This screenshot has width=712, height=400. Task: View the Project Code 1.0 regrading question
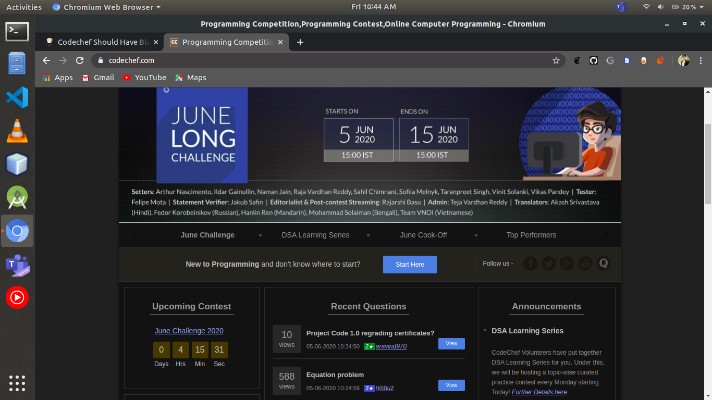[x=451, y=344]
